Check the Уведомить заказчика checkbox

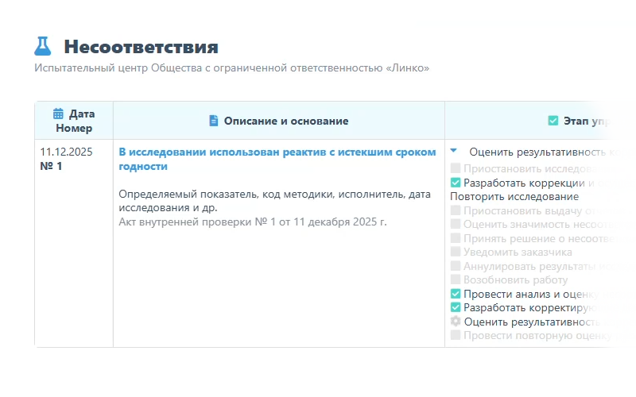[456, 252]
